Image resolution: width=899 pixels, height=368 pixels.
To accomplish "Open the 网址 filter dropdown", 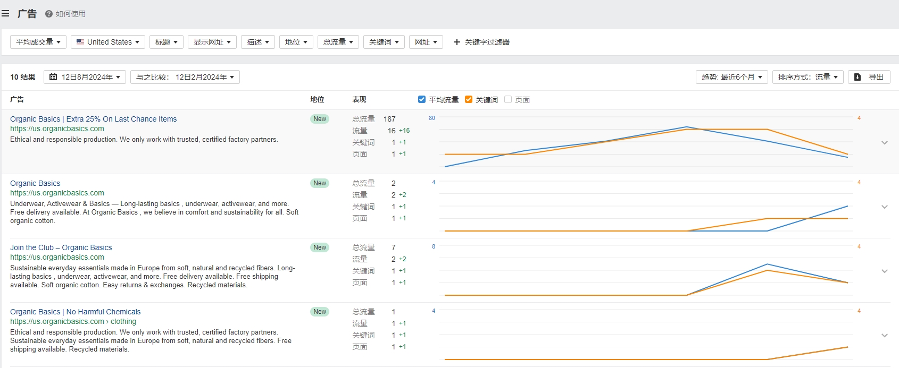I will (x=426, y=42).
